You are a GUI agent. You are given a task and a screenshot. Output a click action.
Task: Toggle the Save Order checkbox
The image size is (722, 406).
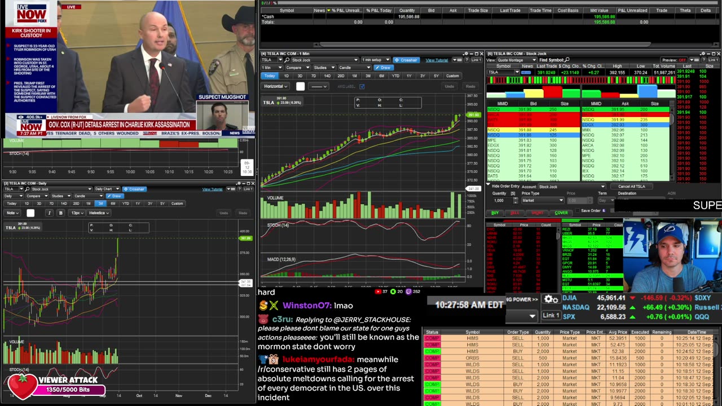tap(578, 211)
